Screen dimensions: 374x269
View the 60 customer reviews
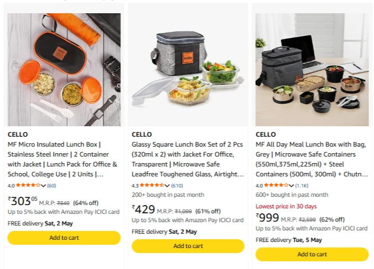51,186
